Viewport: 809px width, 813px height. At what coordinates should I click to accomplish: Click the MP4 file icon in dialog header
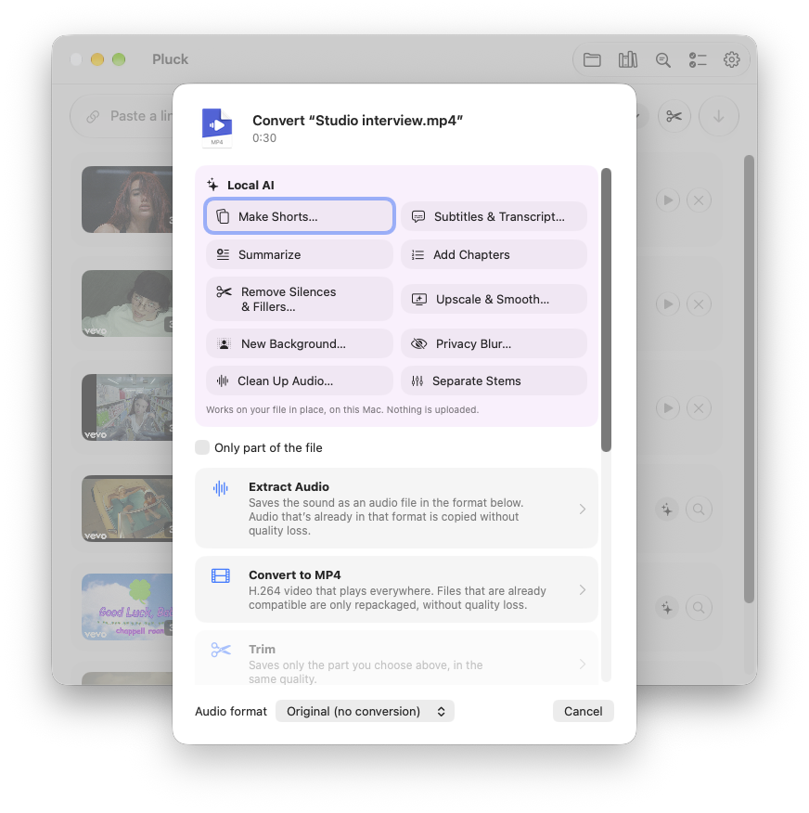click(x=217, y=128)
